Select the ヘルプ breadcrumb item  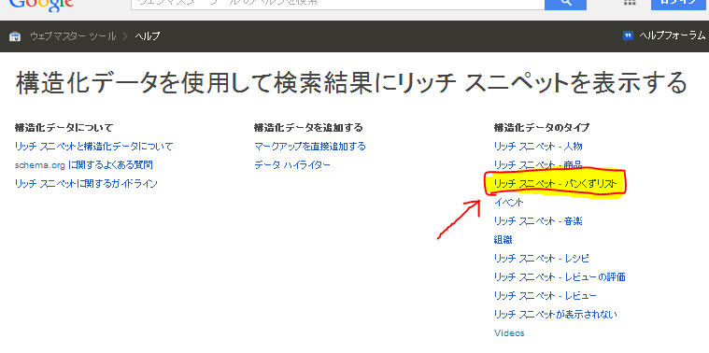tap(148, 36)
